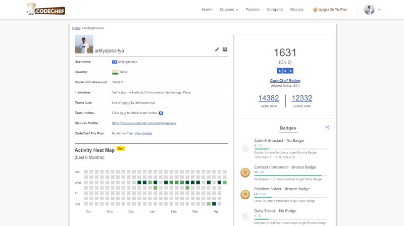Click the Code Enthusiast grey badge icon
The image size is (404, 226).
(245, 148)
